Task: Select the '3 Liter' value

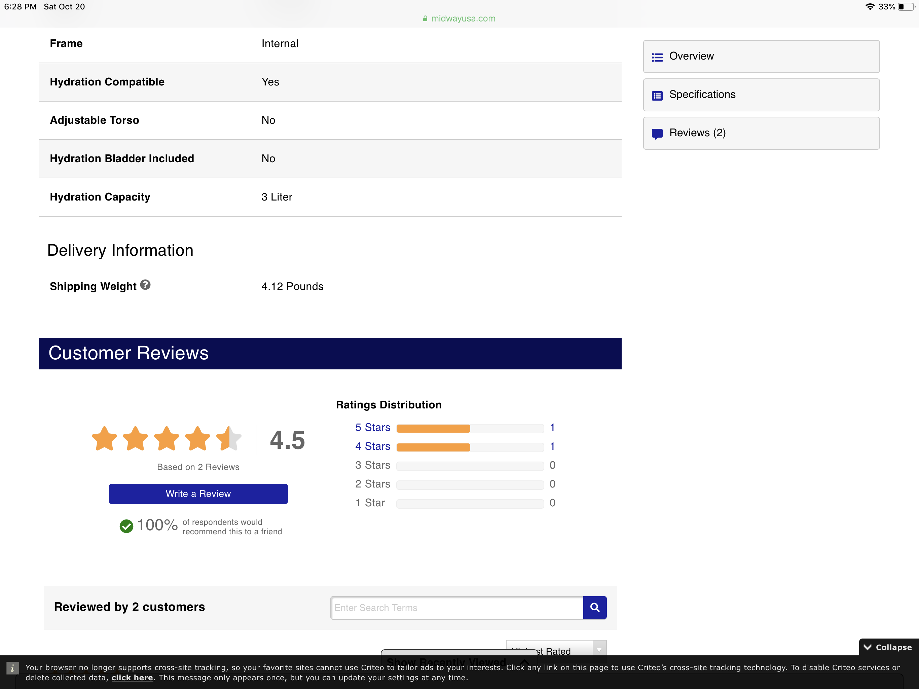Action: [277, 197]
